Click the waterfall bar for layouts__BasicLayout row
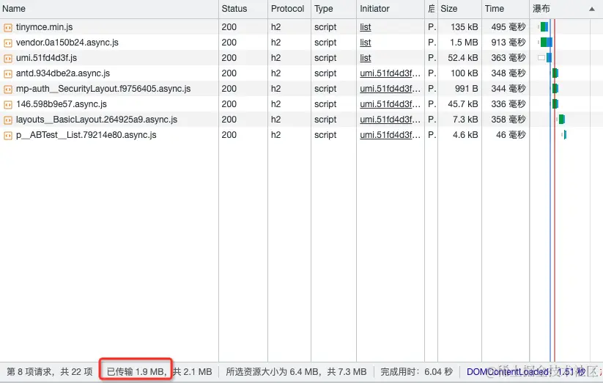The height and width of the screenshot is (383, 603). pyautogui.click(x=561, y=120)
